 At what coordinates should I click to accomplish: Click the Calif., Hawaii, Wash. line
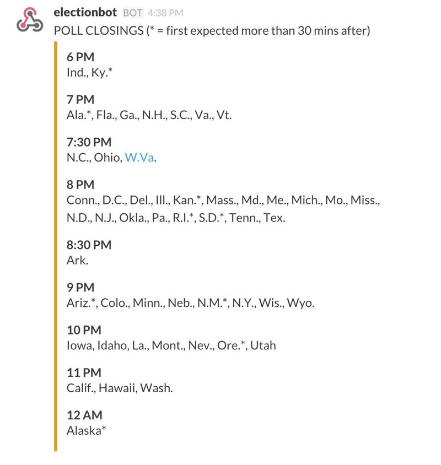[120, 388]
